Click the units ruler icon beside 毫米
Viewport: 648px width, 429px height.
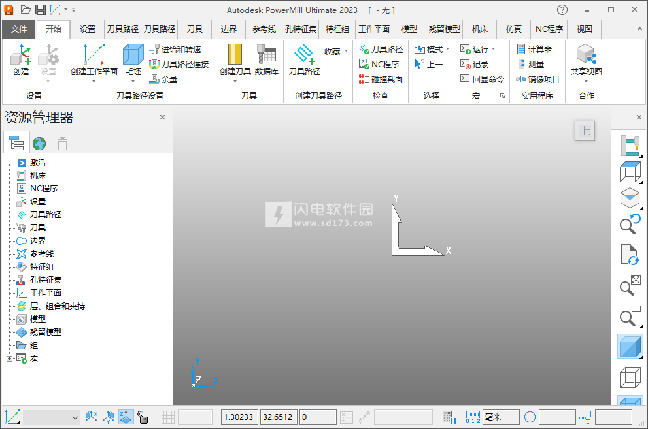click(x=473, y=417)
